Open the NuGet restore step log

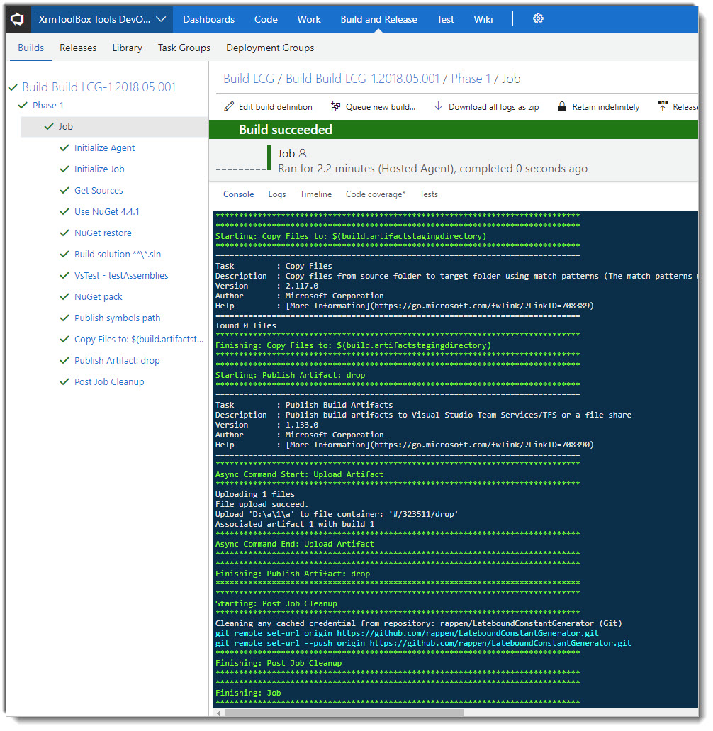(103, 233)
